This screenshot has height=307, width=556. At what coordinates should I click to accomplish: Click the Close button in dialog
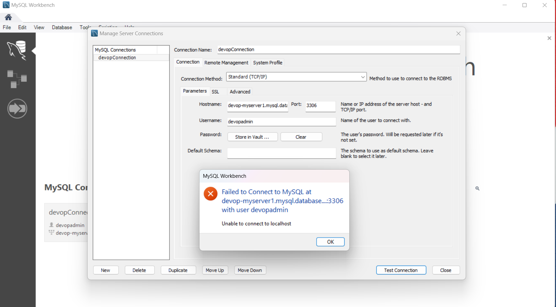446,270
